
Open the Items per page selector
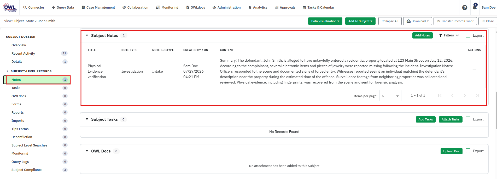[x=390, y=96]
